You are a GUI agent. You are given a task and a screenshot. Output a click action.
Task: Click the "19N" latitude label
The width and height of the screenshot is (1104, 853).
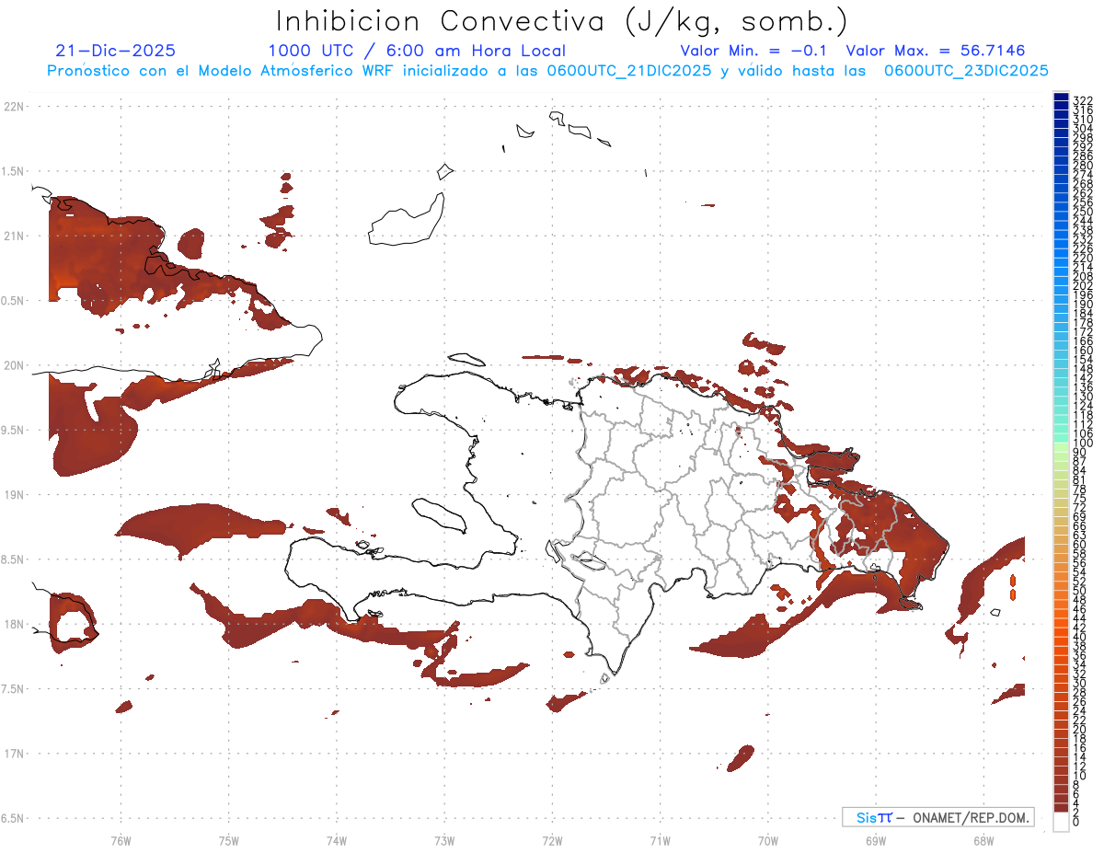click(14, 495)
